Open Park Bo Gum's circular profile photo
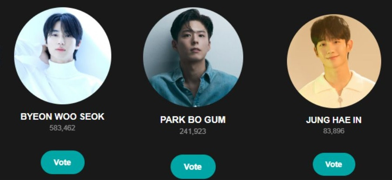Screen dimensions: 392x180 coord(193,58)
